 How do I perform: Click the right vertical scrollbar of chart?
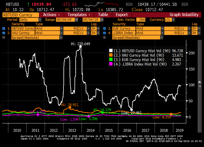[200, 86]
